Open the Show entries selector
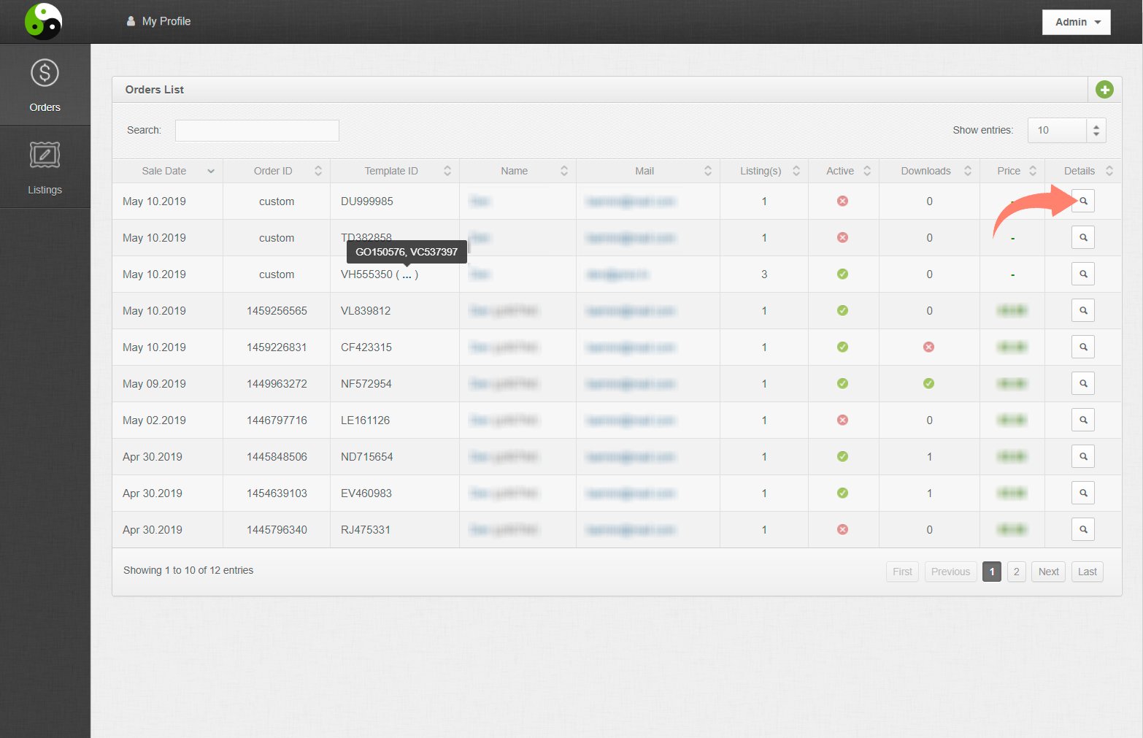The width and height of the screenshot is (1143, 738). [x=1066, y=130]
